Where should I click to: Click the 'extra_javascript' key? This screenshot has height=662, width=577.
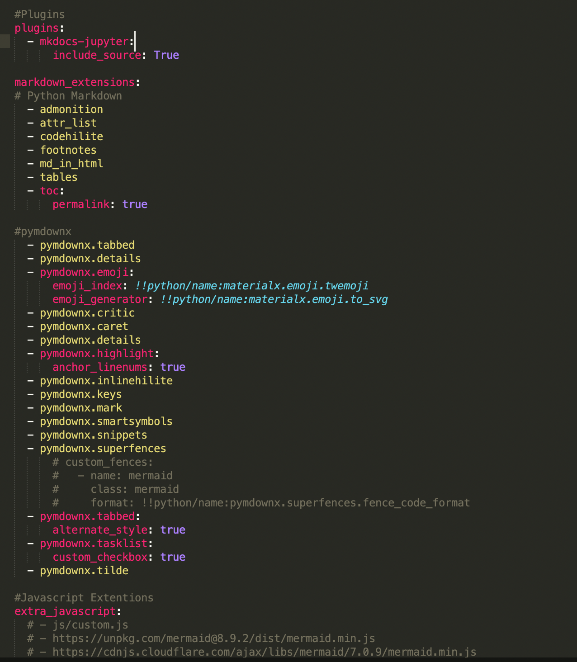coord(65,611)
